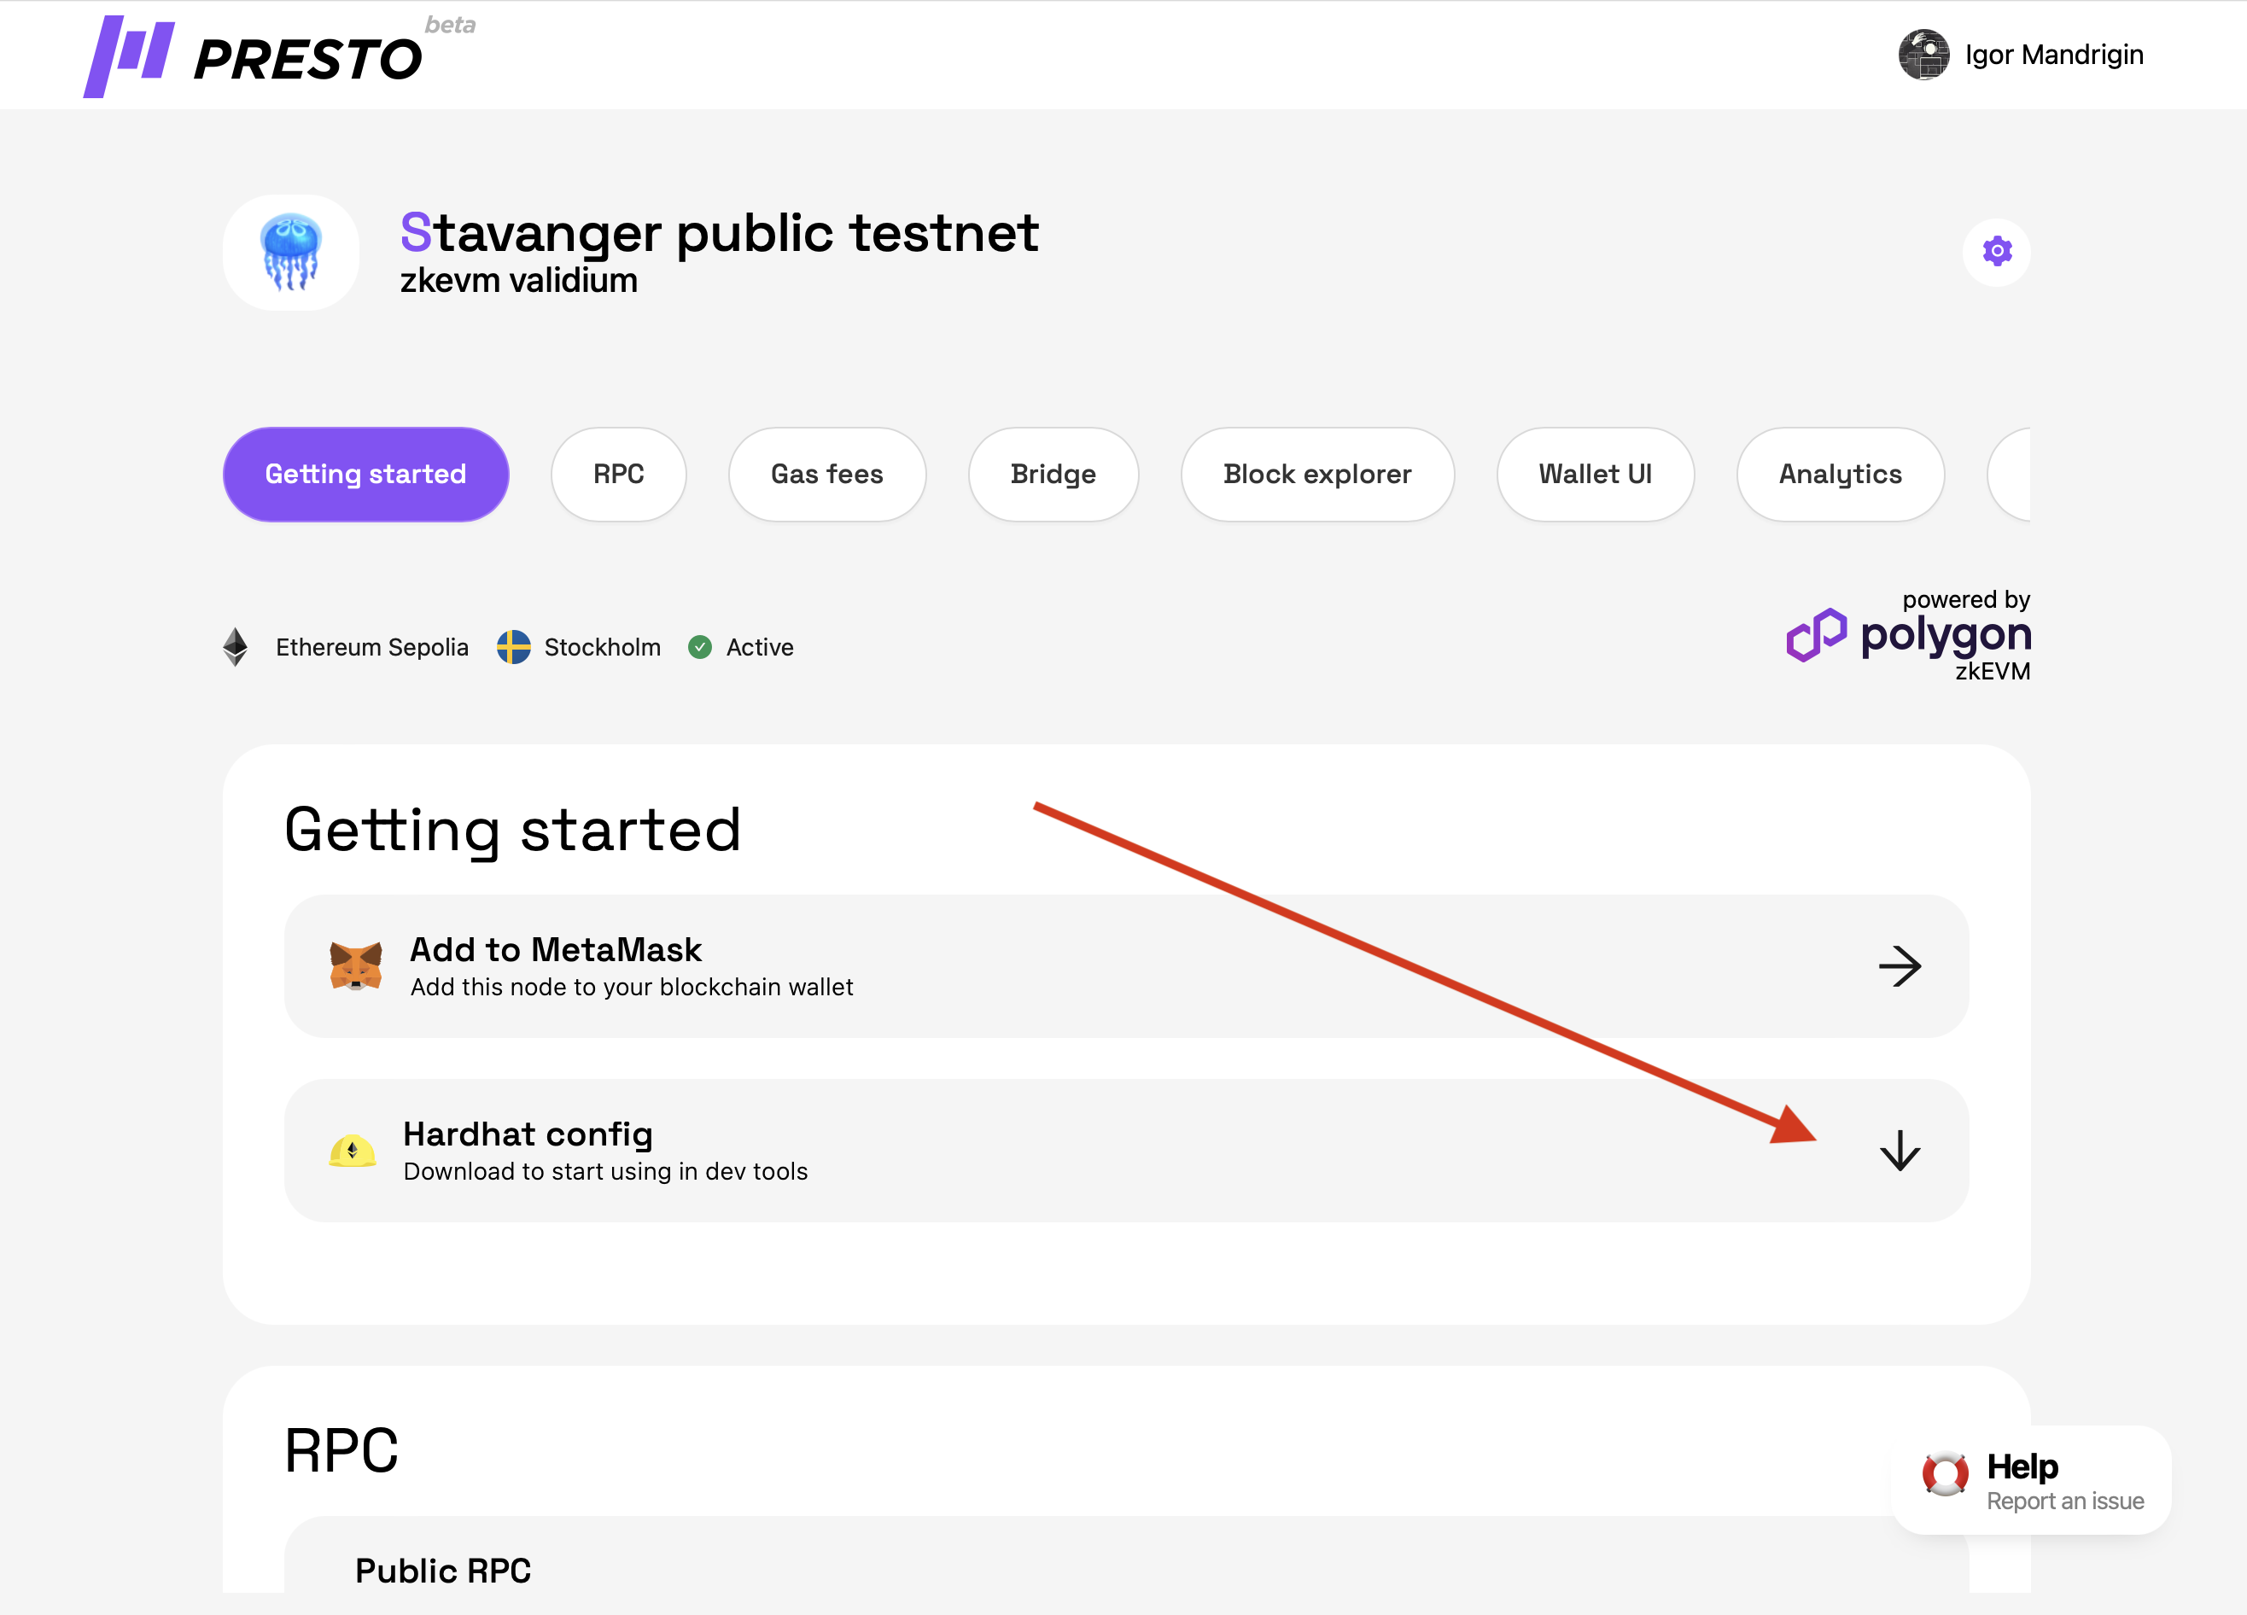Click the right arrow on MetaMask row
The height and width of the screenshot is (1615, 2247).
[1900, 966]
